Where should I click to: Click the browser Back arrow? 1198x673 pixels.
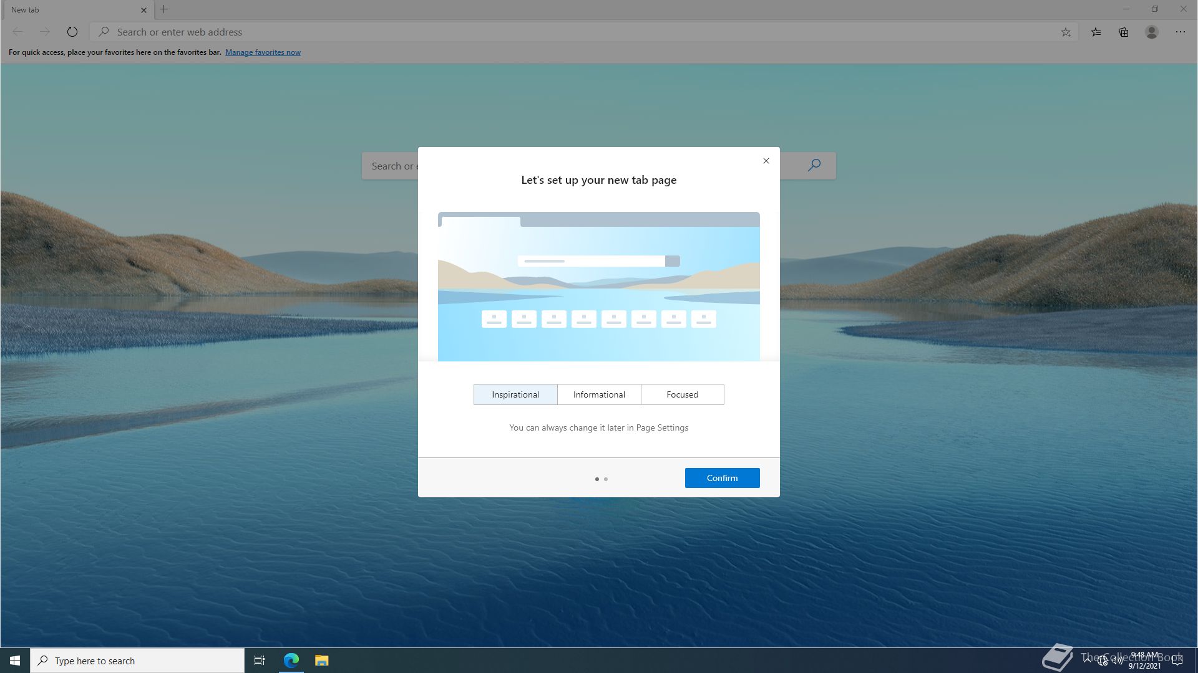tap(17, 32)
